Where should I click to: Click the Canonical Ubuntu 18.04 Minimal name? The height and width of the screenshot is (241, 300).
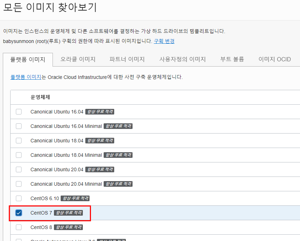pos(66,155)
